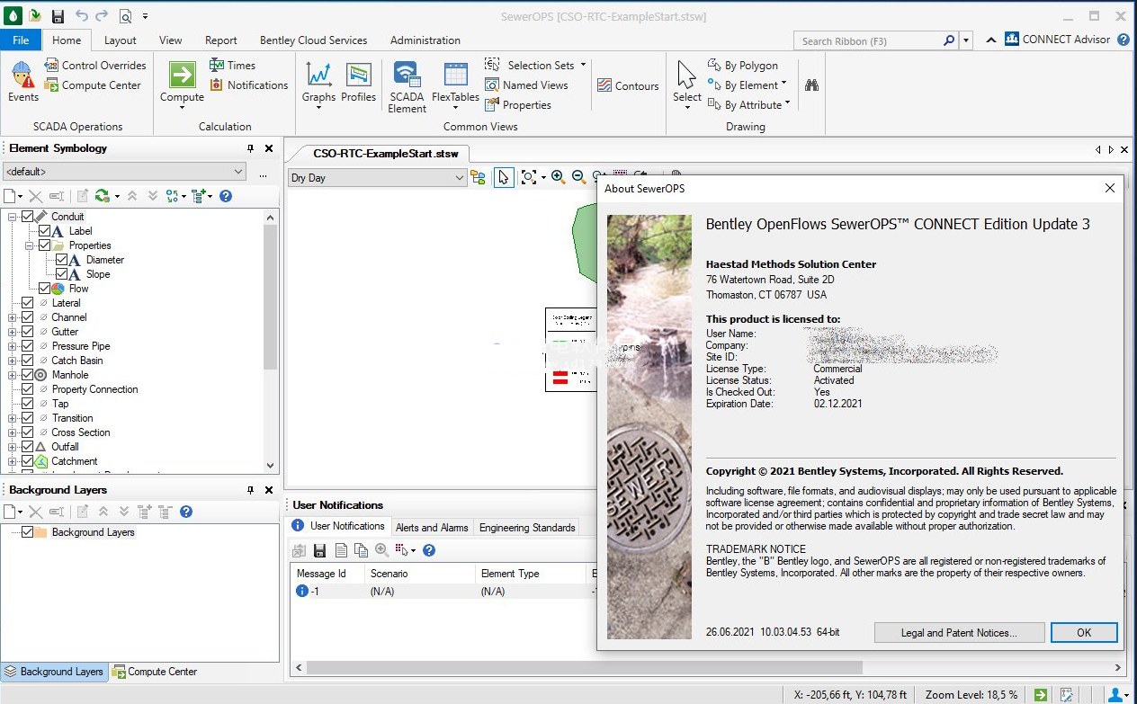This screenshot has width=1137, height=704.
Task: Toggle the Slope annotation checkbox
Action: 61,274
